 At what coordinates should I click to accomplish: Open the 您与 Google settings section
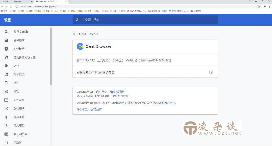click(x=21, y=32)
